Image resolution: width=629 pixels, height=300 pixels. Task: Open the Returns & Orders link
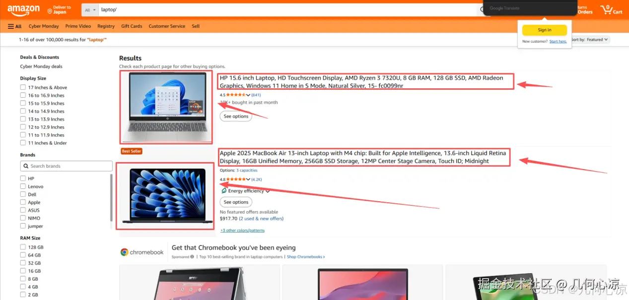pos(585,10)
